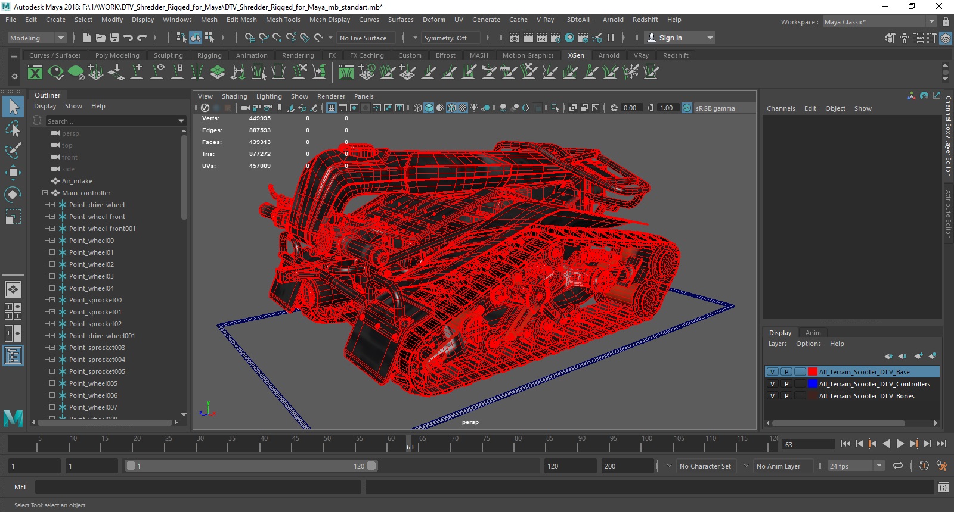This screenshot has width=954, height=512.
Task: Activate the Lasso selection tool
Action: click(x=13, y=129)
